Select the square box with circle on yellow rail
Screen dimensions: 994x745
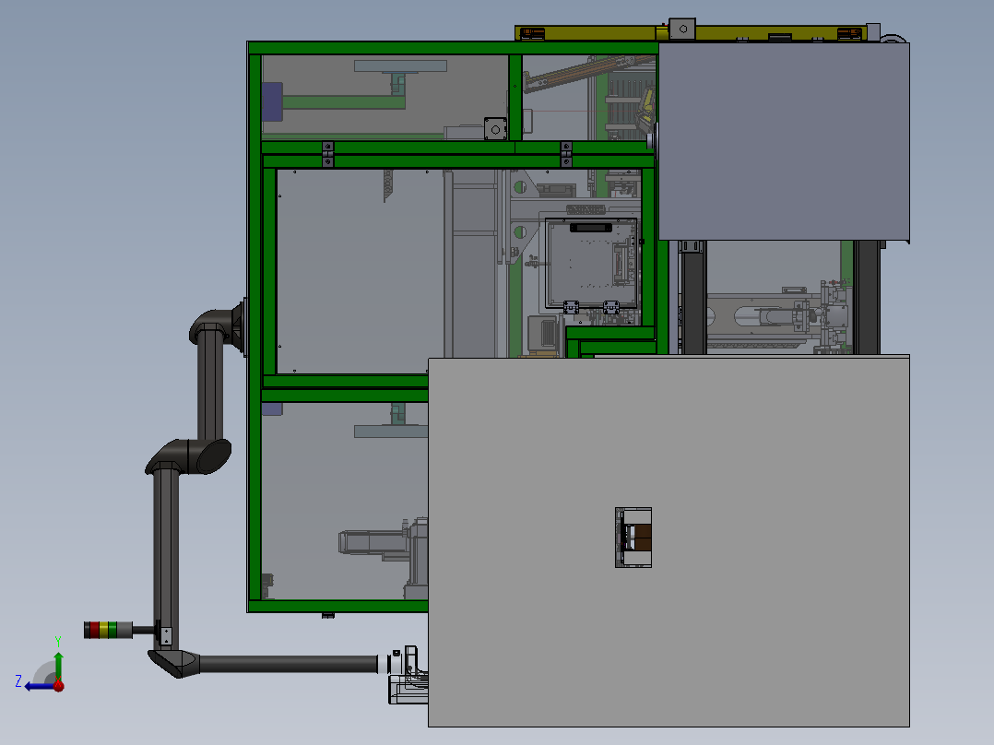tap(682, 30)
